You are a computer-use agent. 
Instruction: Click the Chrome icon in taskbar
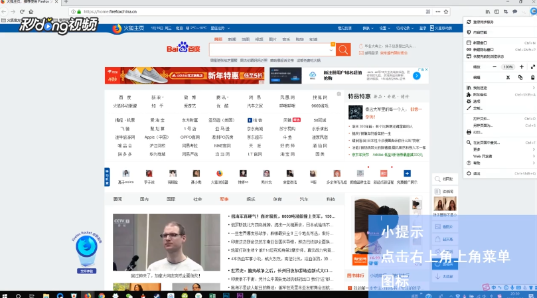[102, 295]
